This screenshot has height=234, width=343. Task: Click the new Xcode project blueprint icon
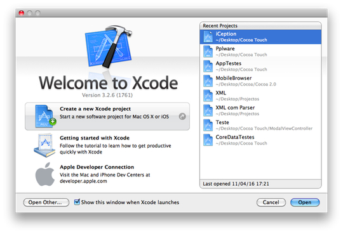tap(45, 116)
